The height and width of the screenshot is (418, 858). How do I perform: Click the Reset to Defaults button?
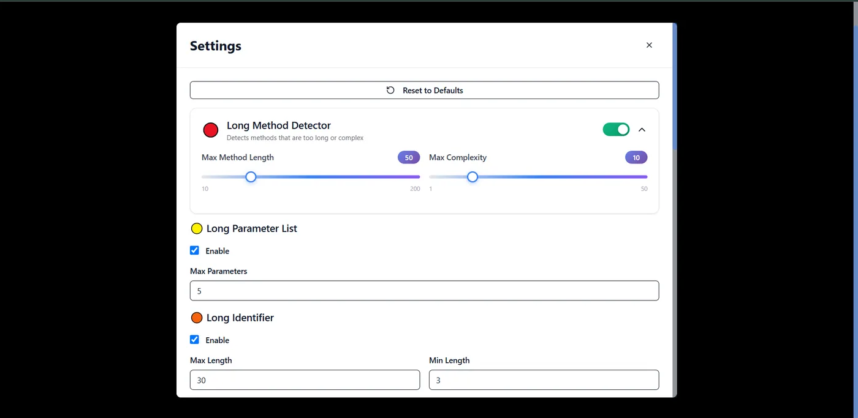[x=424, y=90]
